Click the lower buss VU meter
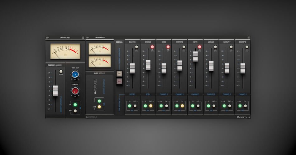This screenshot has height=155, width=296. [x=100, y=61]
